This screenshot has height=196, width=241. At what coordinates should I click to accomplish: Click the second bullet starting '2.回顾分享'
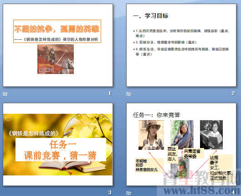click(x=165, y=42)
